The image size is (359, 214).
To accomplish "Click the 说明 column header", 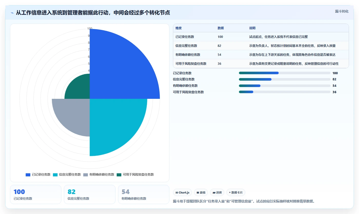I will point(252,28).
